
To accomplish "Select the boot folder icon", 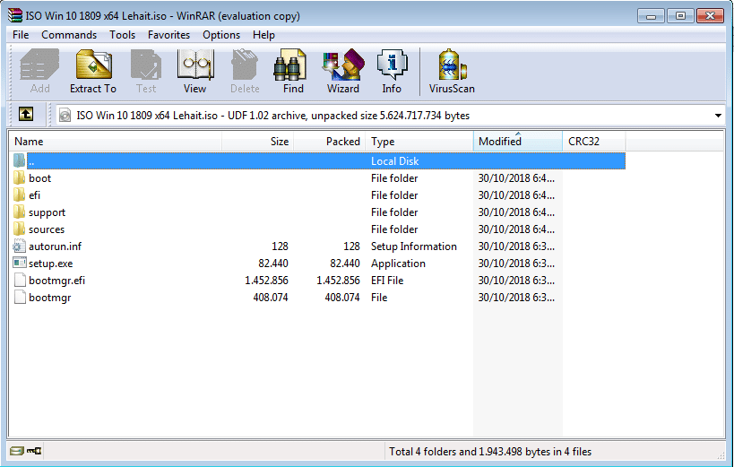I will click(x=19, y=178).
